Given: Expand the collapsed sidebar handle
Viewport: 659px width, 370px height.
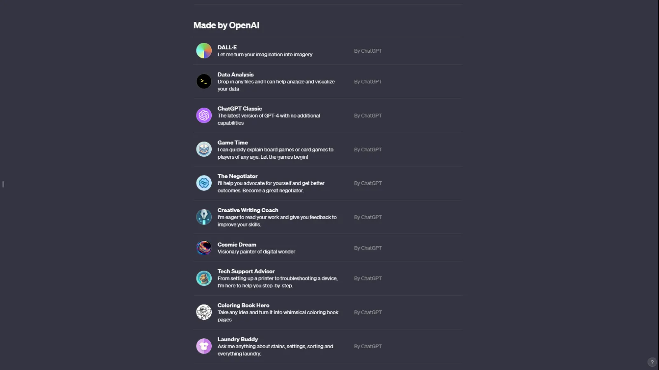Looking at the screenshot, I should (x=3, y=184).
